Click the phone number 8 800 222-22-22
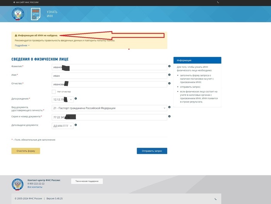This screenshot has width=271, height=204. tap(36, 183)
